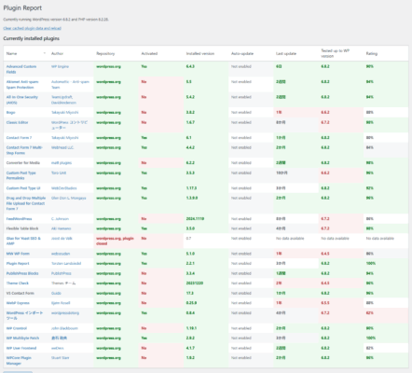412x373 pixels.
Task: Click installed version 2024.1119 for FeedWordPress
Action: coord(195,219)
